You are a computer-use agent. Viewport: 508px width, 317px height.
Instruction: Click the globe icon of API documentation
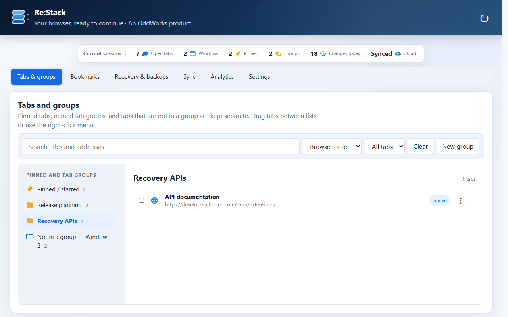(154, 201)
